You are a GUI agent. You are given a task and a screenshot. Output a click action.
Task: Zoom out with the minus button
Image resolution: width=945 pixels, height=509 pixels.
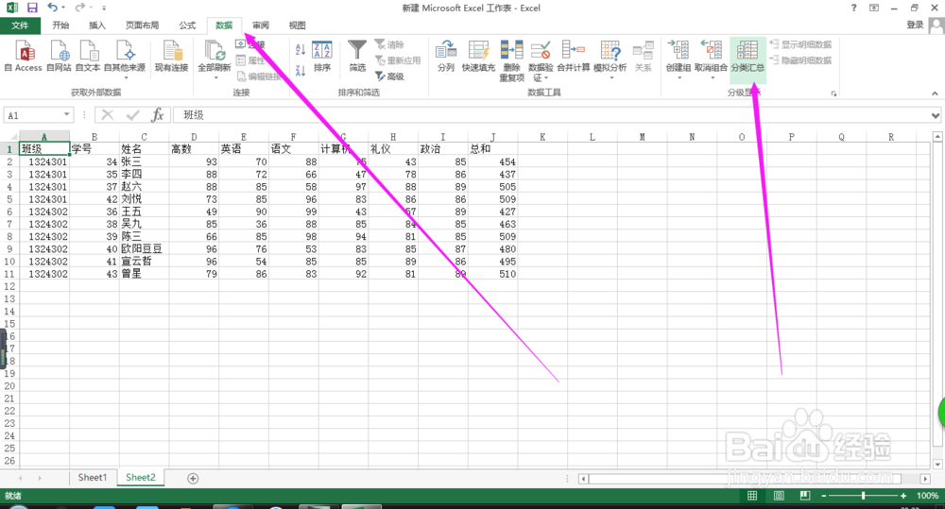point(824,495)
